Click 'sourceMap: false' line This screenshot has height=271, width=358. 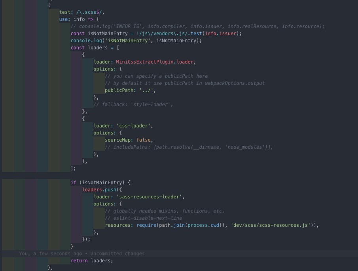pos(129,140)
